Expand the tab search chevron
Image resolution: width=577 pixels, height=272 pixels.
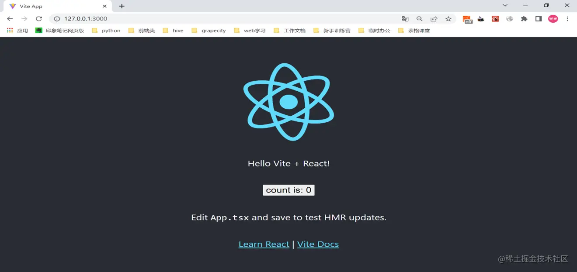coord(505,5)
